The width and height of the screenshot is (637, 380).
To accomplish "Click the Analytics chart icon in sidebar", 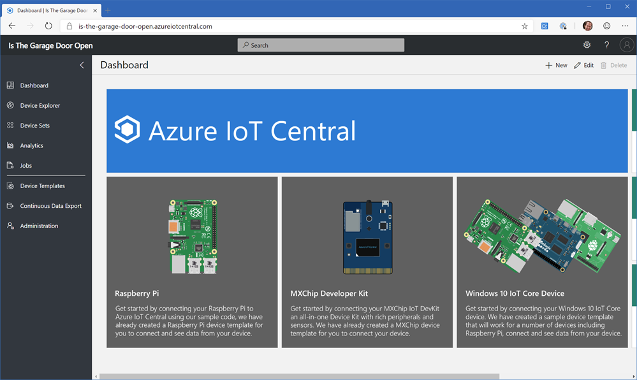I will [11, 145].
